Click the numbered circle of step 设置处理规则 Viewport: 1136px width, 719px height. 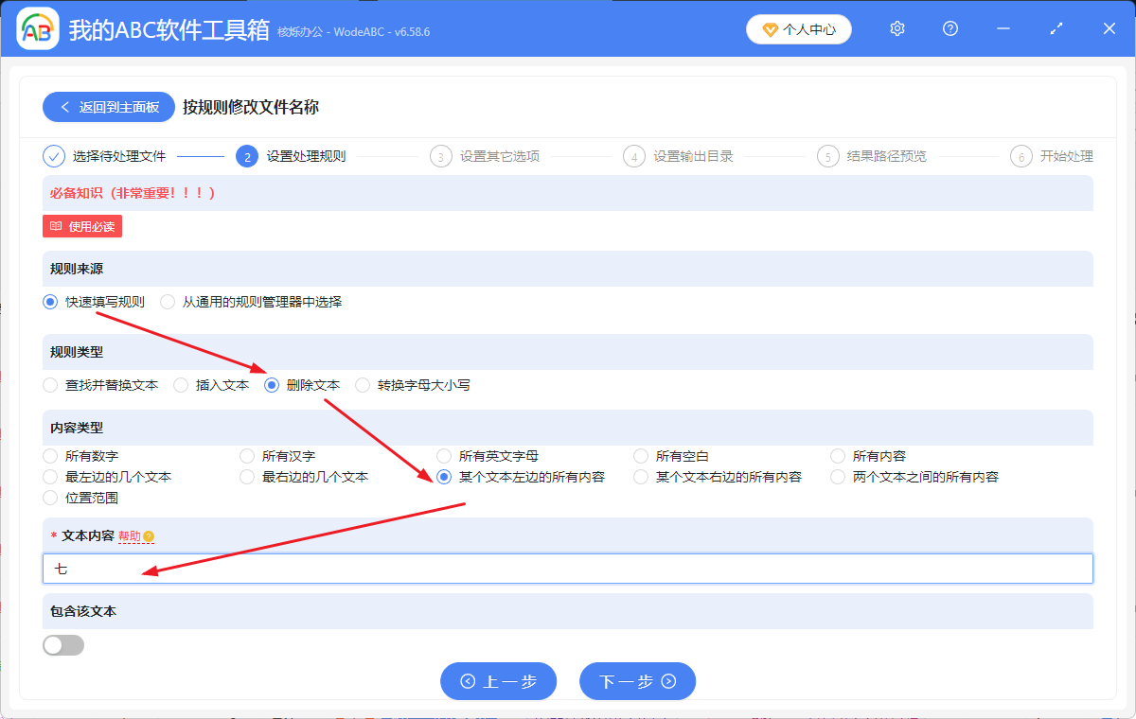tap(247, 156)
